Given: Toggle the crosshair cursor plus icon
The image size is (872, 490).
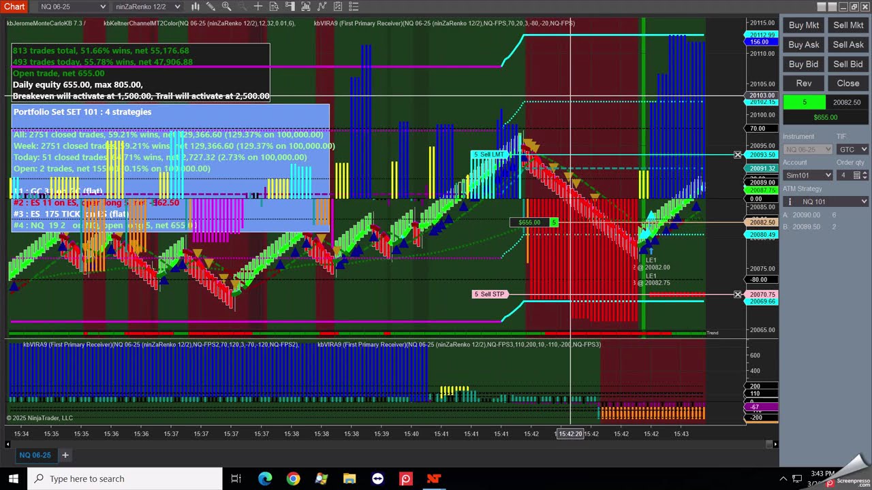Looking at the screenshot, I should click(258, 7).
